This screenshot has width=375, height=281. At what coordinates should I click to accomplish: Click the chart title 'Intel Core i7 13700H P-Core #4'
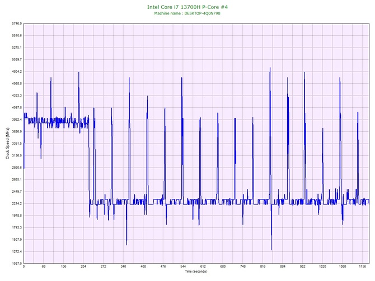[187, 7]
